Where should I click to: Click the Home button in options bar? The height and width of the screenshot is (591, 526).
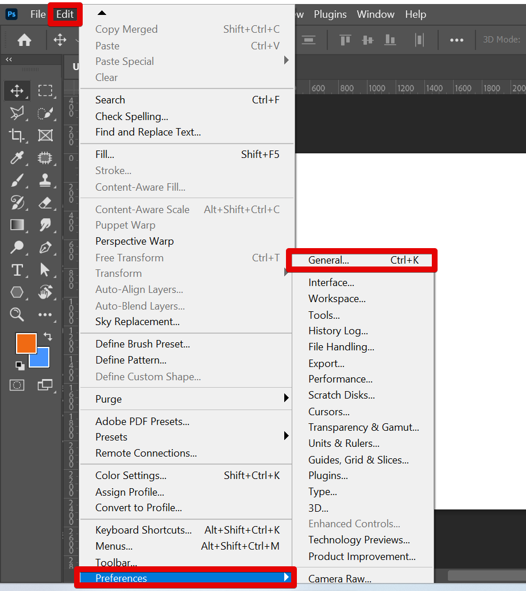click(24, 40)
